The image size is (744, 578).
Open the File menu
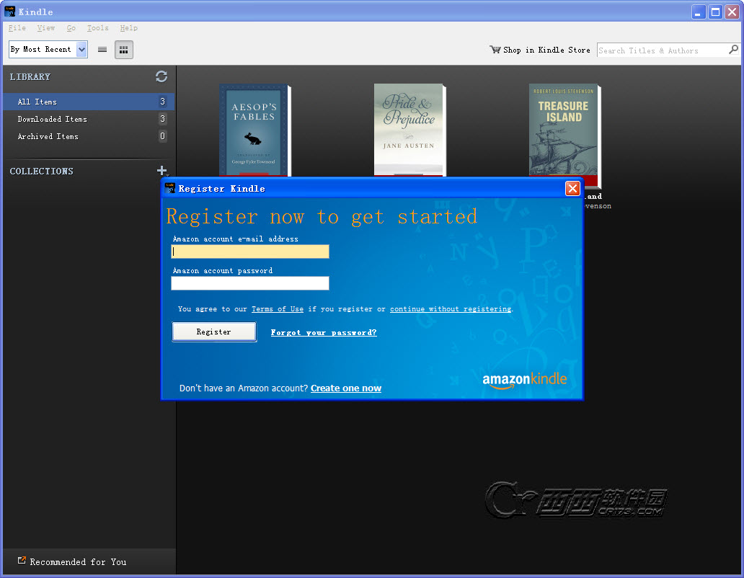pyautogui.click(x=17, y=28)
